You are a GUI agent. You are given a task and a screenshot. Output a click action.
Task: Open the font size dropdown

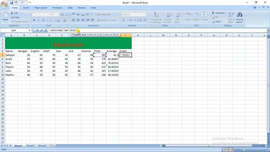pos(58,14)
